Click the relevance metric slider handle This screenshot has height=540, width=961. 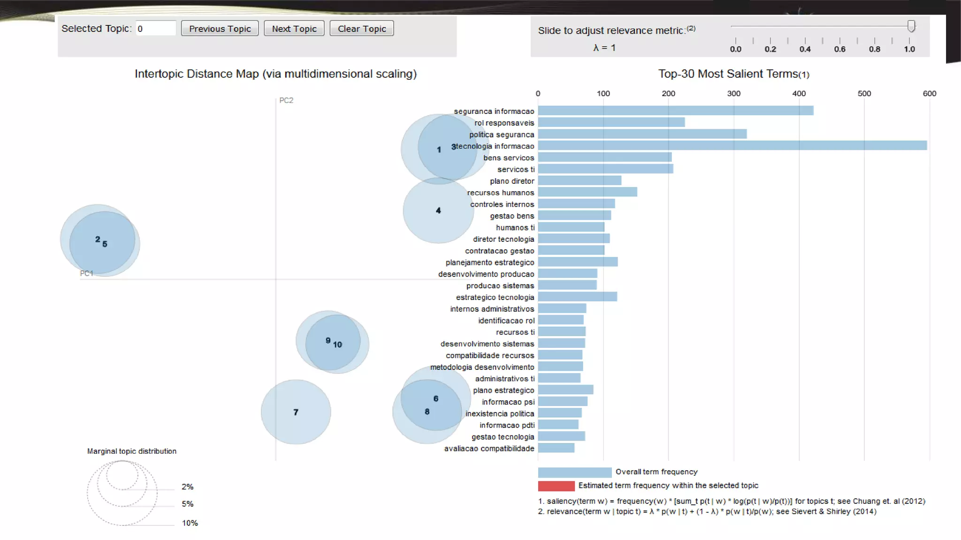click(911, 26)
